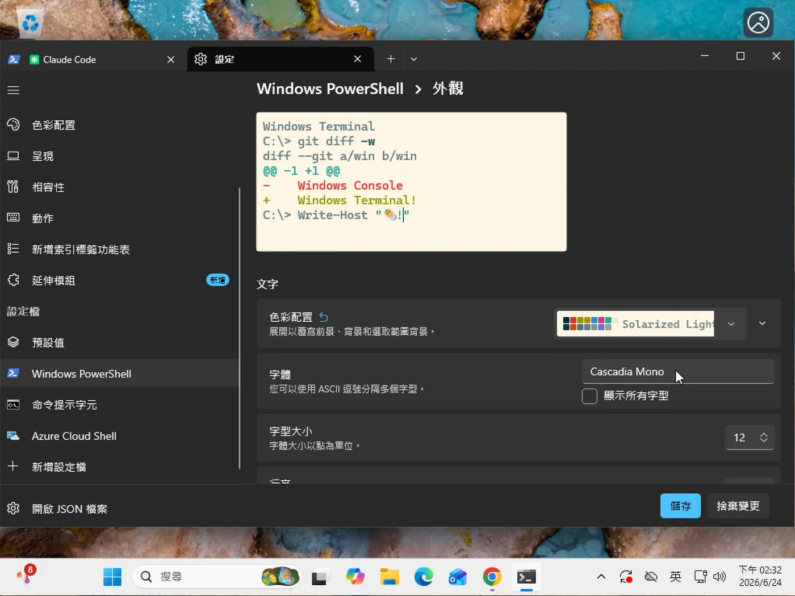This screenshot has width=795, height=596.
Task: Go to 相容性 settings
Action: (x=119, y=187)
